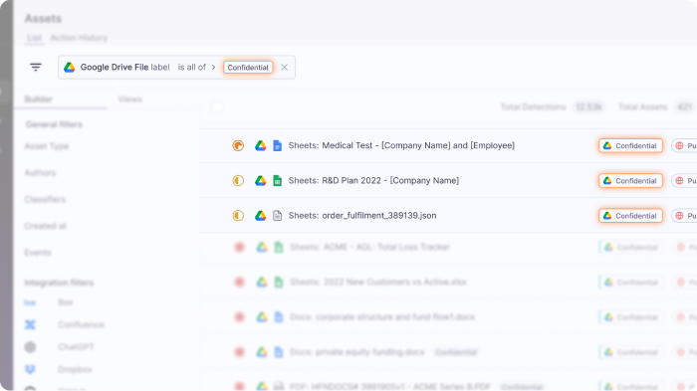Open Sheets: order_fulfilment_389139.json

pyautogui.click(x=362, y=216)
